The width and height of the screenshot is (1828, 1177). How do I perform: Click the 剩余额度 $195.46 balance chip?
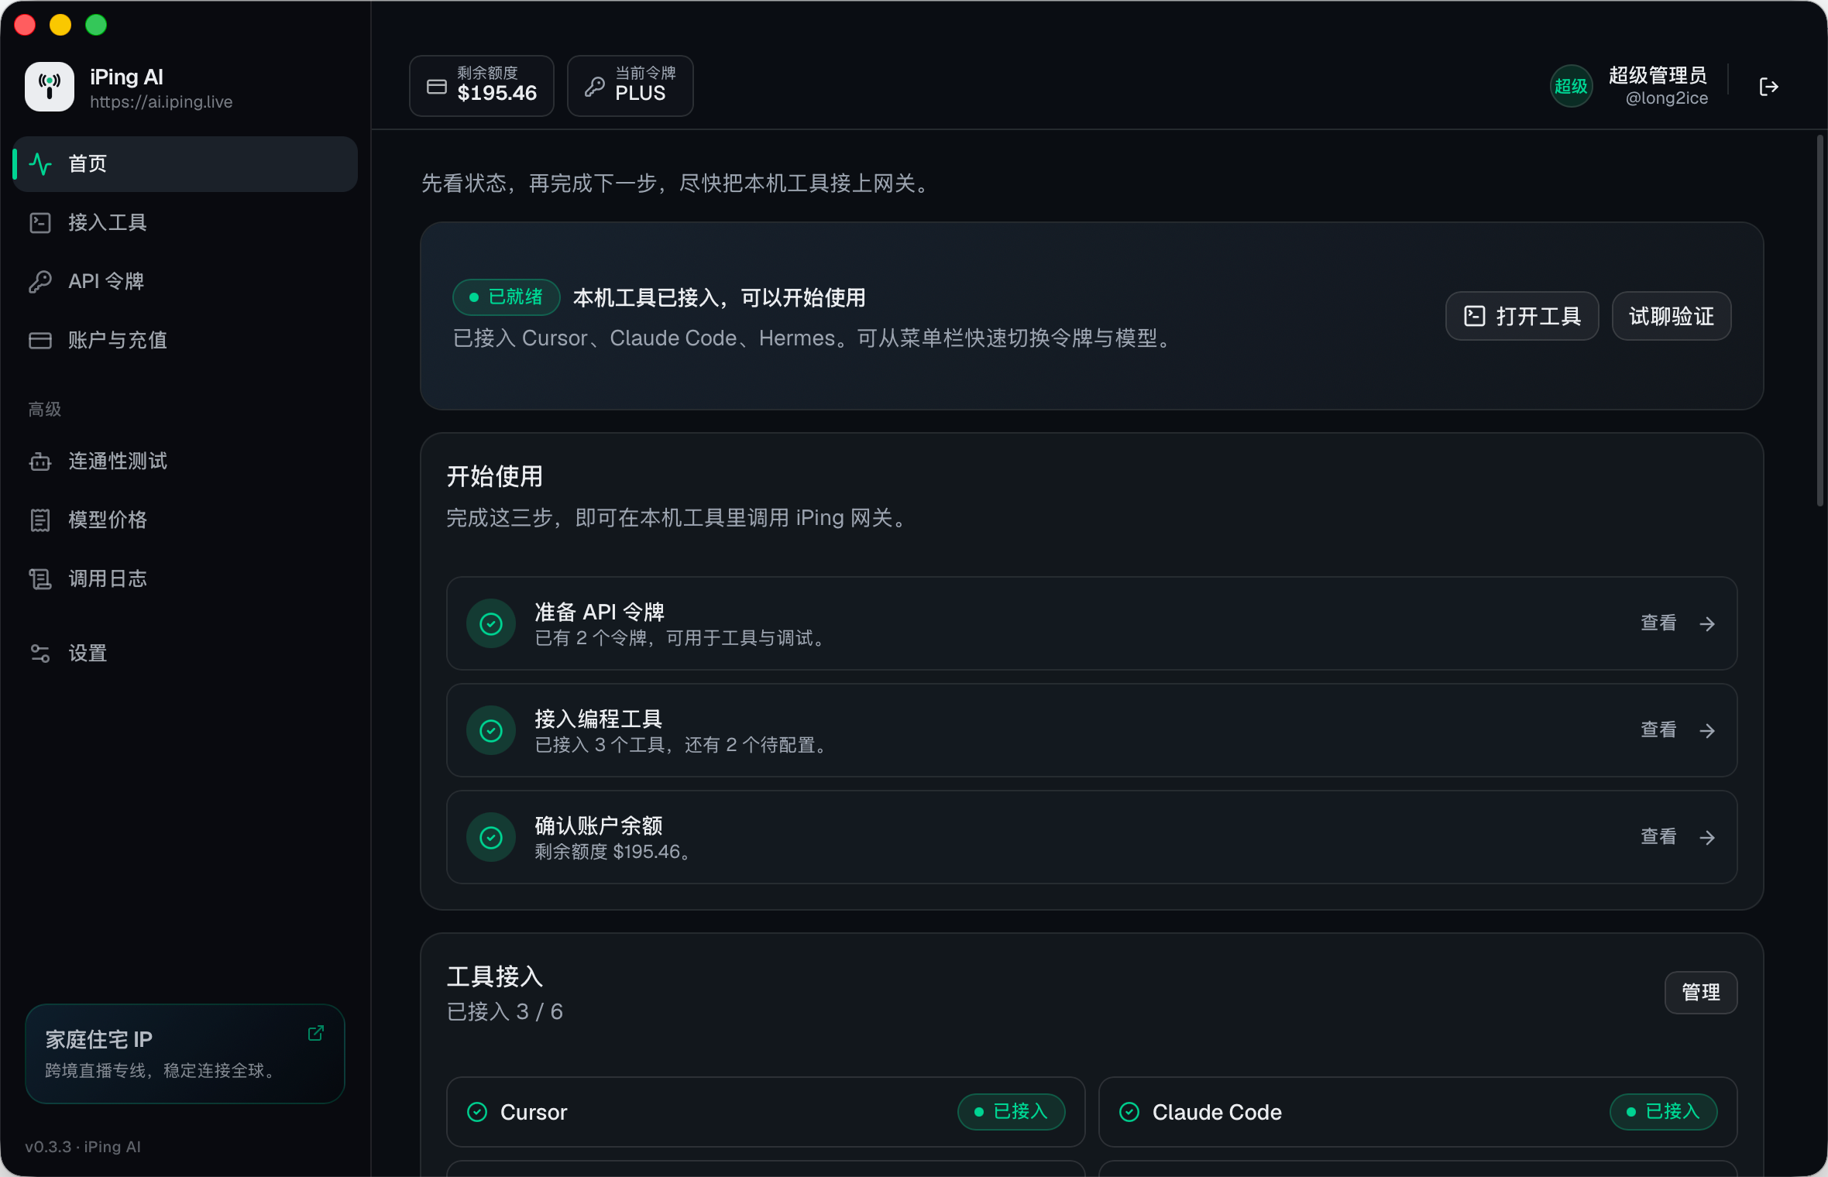tap(482, 86)
